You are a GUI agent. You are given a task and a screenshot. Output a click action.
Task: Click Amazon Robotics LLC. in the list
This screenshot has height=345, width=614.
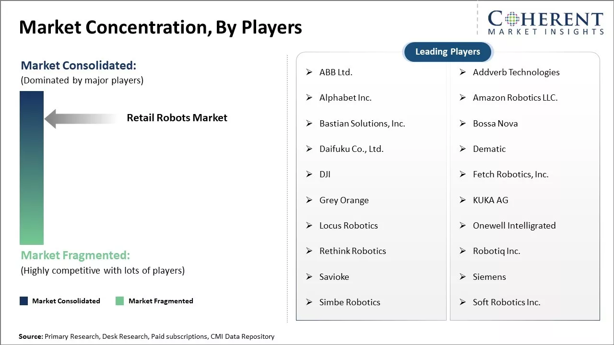click(x=515, y=98)
